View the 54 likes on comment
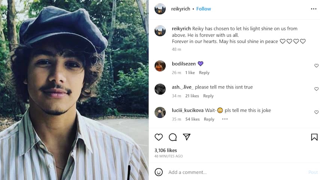 click(x=193, y=119)
